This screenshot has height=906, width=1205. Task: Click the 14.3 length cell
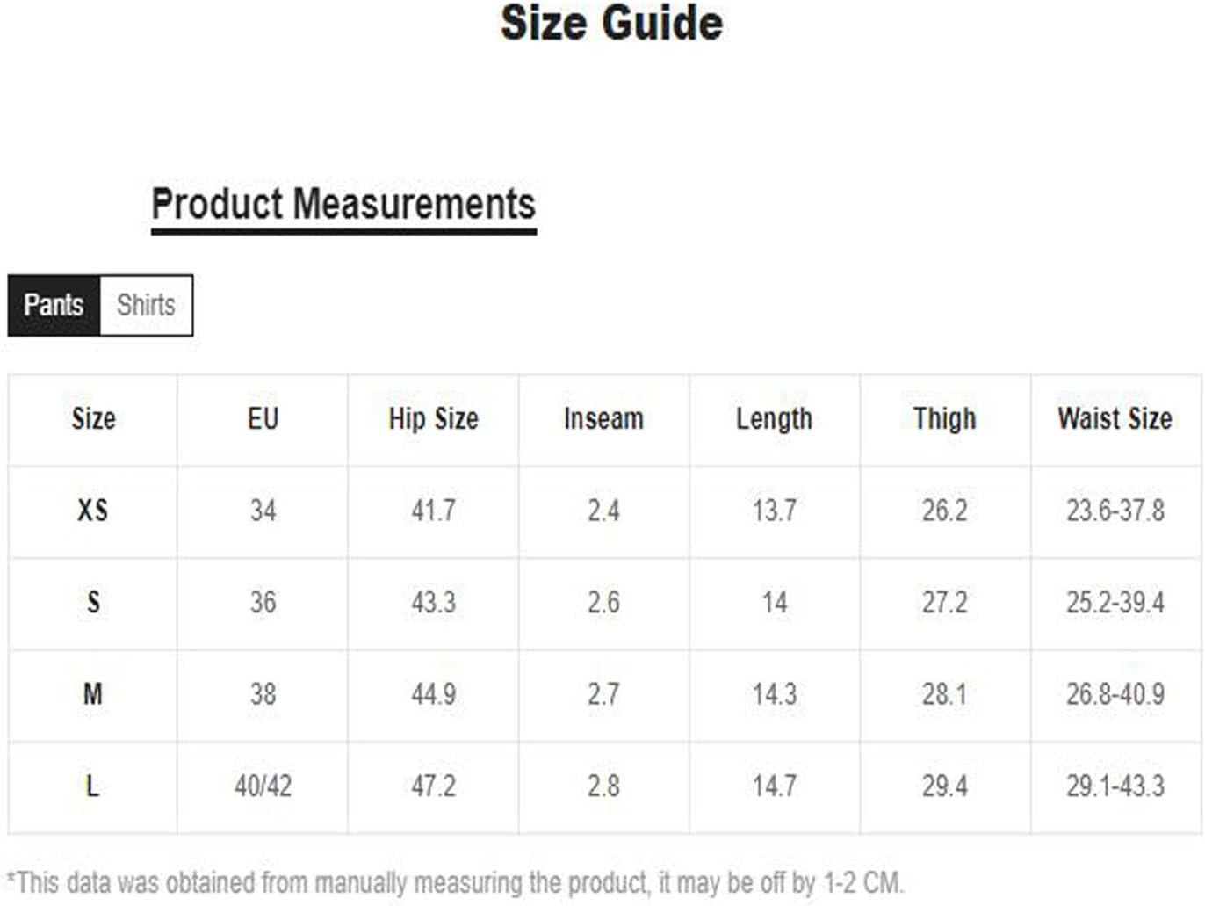pyautogui.click(x=774, y=694)
